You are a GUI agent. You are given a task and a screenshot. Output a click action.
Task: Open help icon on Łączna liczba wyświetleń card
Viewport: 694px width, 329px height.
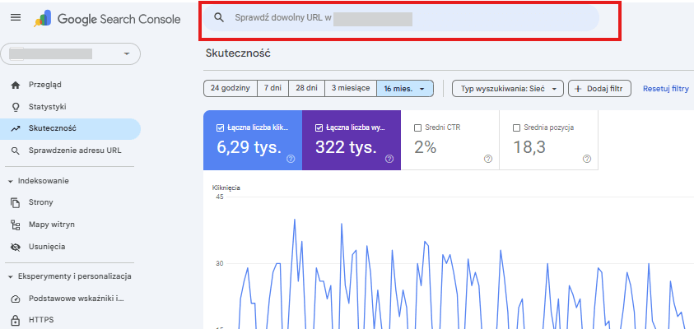tap(389, 160)
